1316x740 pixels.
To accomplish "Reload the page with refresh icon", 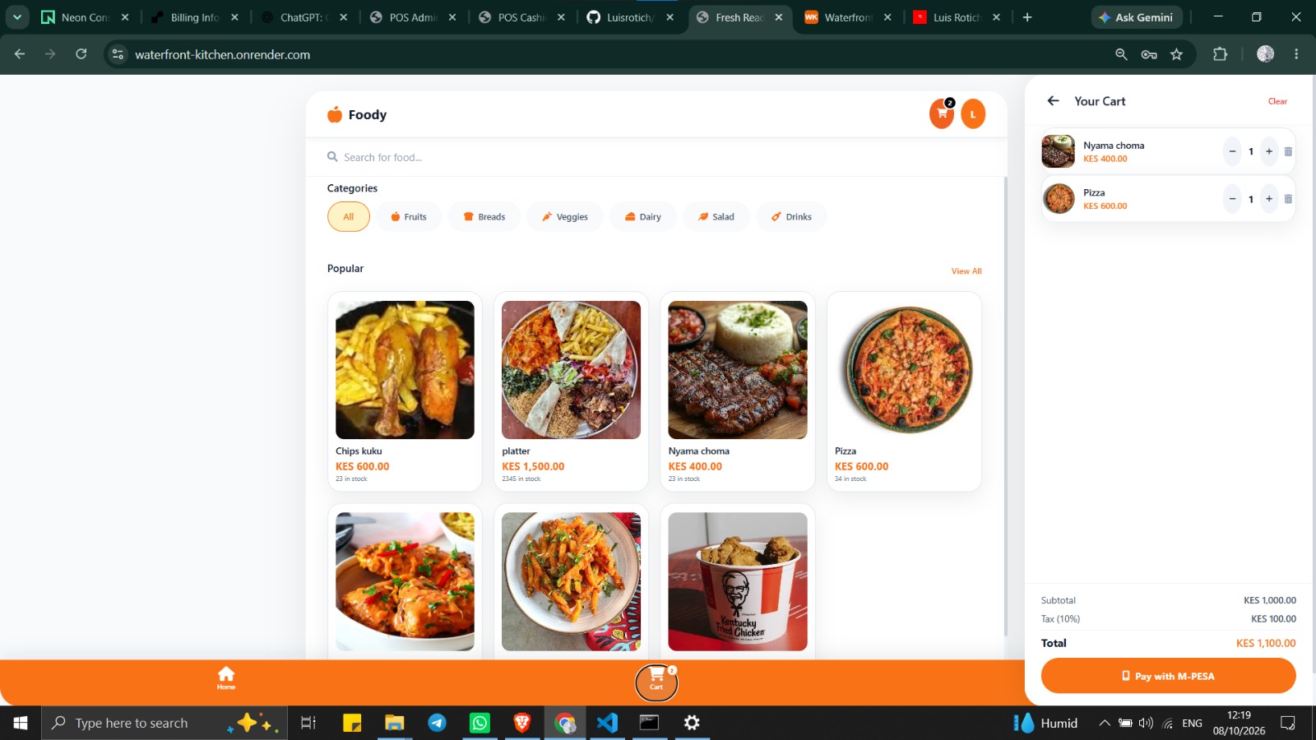I will click(x=81, y=54).
